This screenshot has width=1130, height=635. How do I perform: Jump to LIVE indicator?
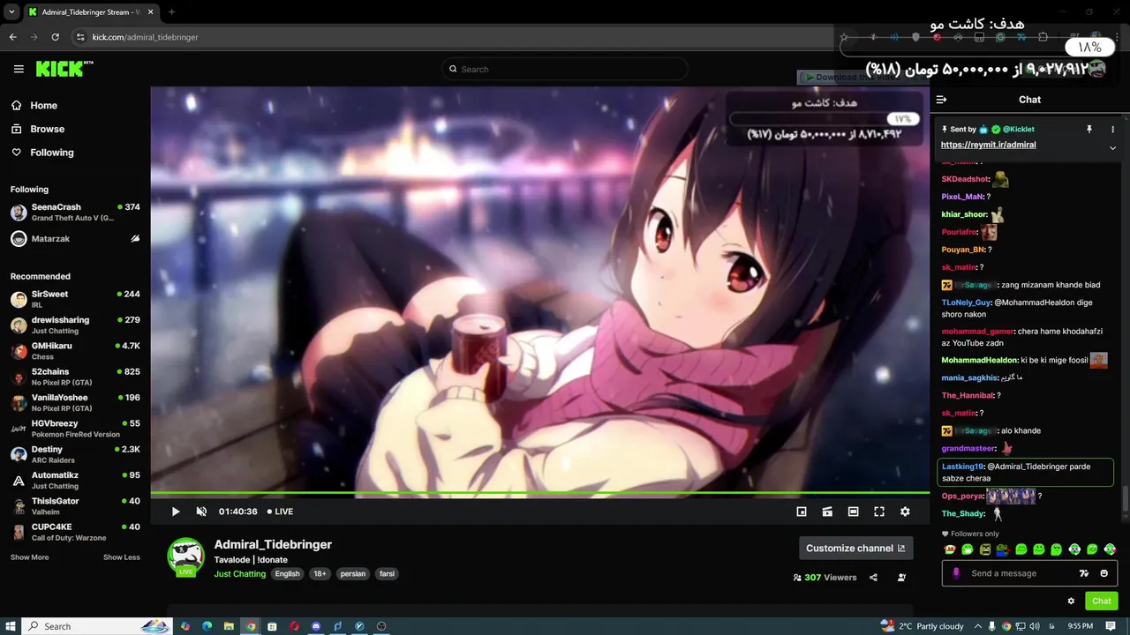click(x=280, y=512)
